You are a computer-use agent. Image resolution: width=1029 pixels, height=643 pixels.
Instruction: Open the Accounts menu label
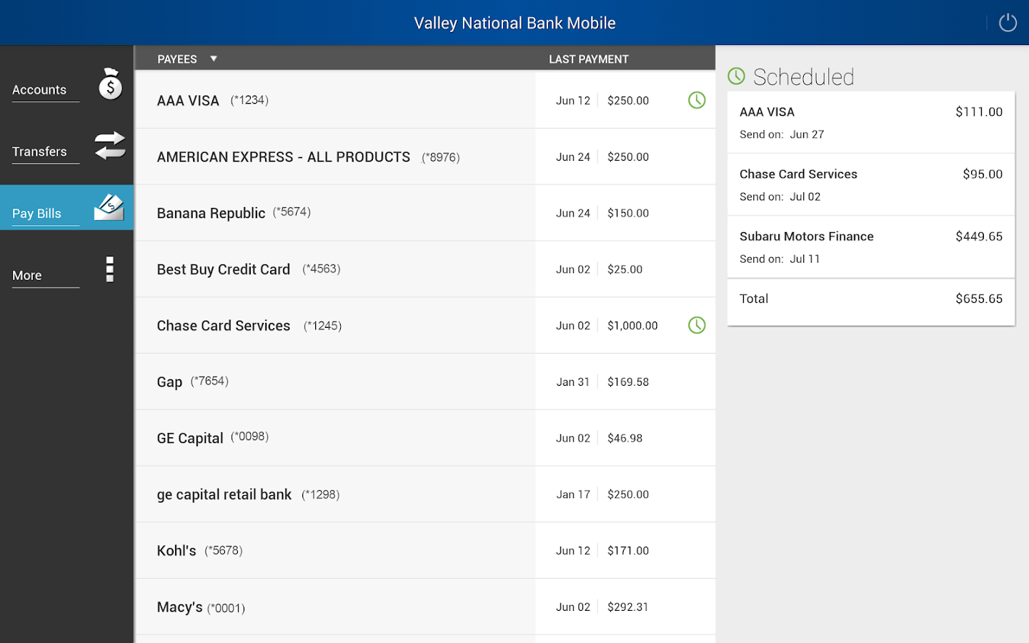click(x=39, y=90)
